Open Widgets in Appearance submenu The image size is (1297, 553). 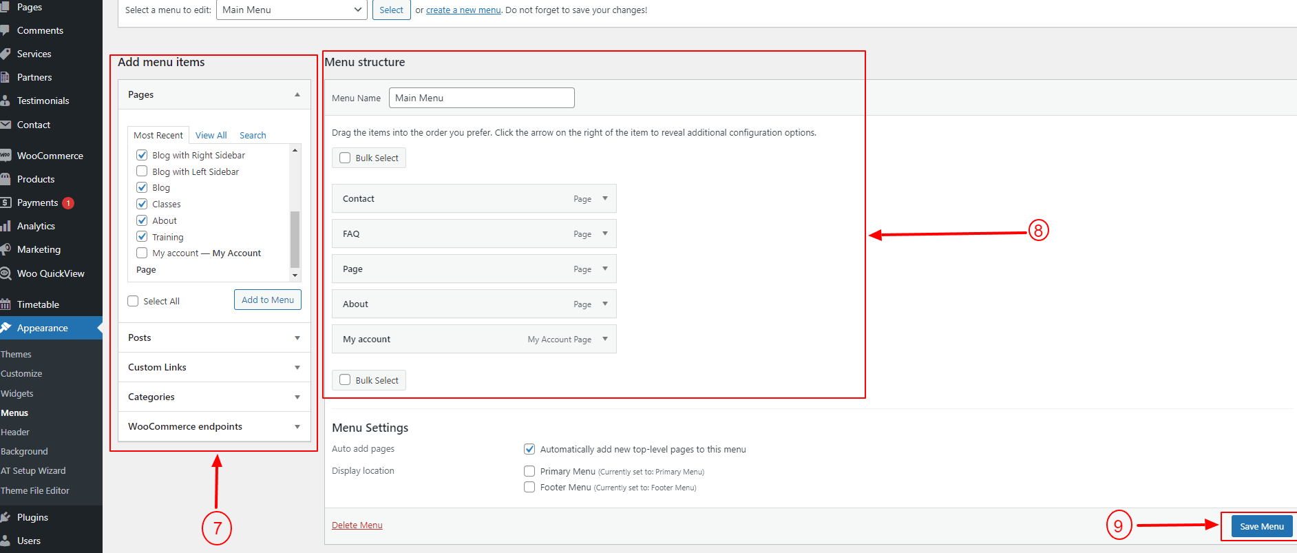(x=17, y=393)
